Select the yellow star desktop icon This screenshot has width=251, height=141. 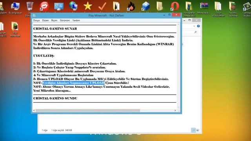click(x=88, y=6)
